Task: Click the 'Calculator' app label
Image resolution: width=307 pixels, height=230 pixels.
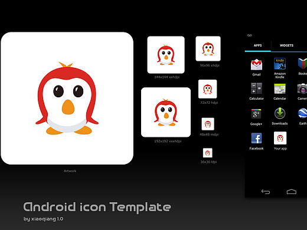Action: click(x=256, y=98)
